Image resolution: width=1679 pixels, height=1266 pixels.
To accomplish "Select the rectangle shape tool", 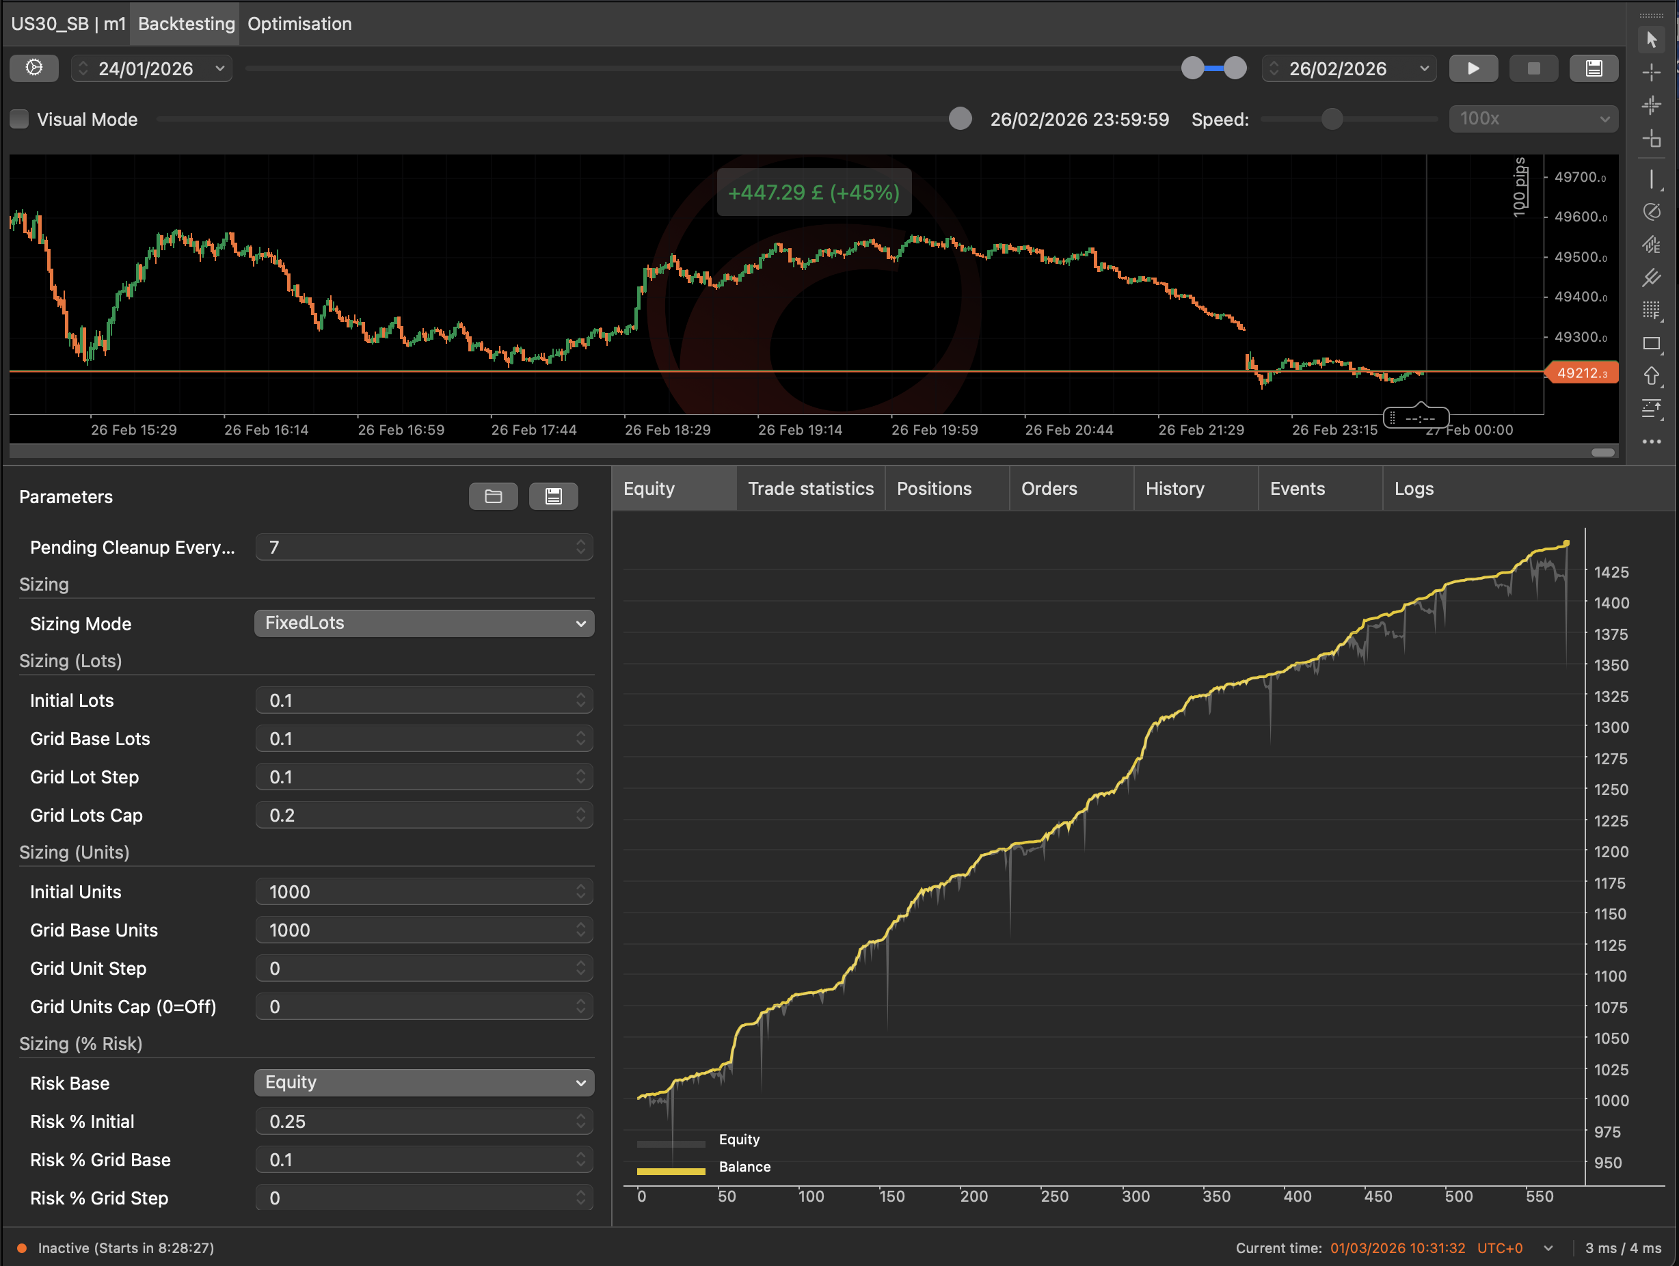I will (x=1651, y=344).
